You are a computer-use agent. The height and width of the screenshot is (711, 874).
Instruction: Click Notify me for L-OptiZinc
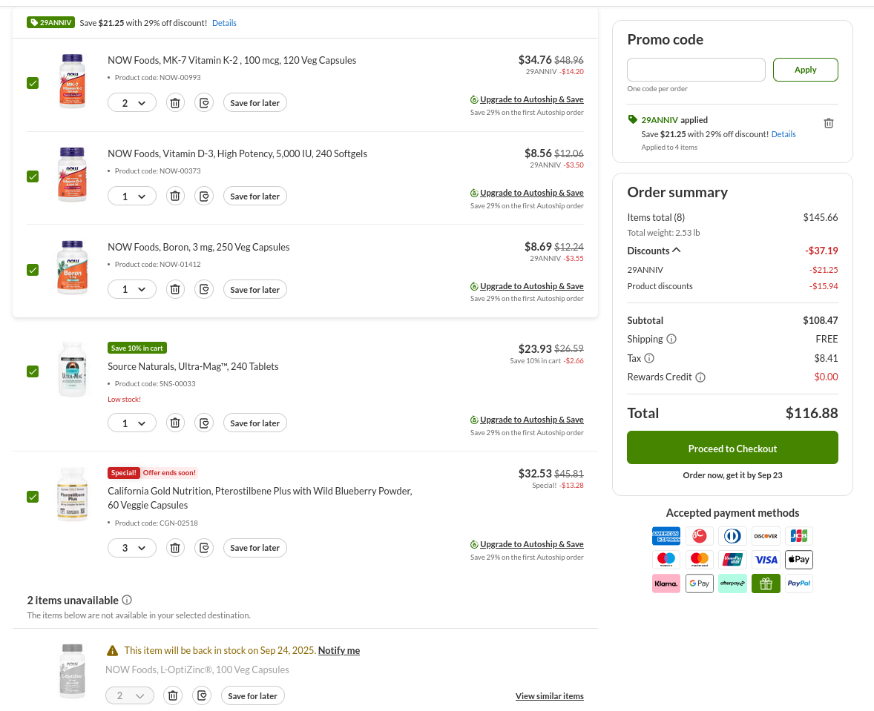[338, 650]
